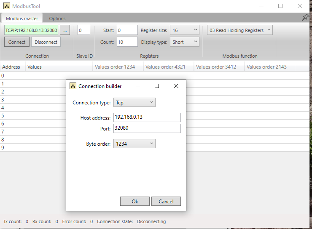Close the ModbusTool main window

pos(300,6)
